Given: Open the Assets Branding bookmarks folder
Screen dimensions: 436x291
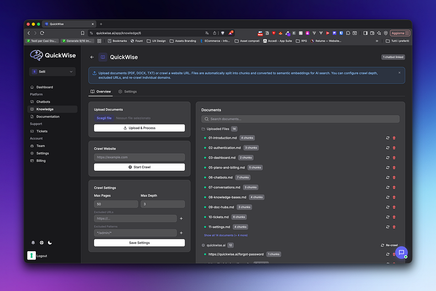Looking at the screenshot, I should point(183,41).
